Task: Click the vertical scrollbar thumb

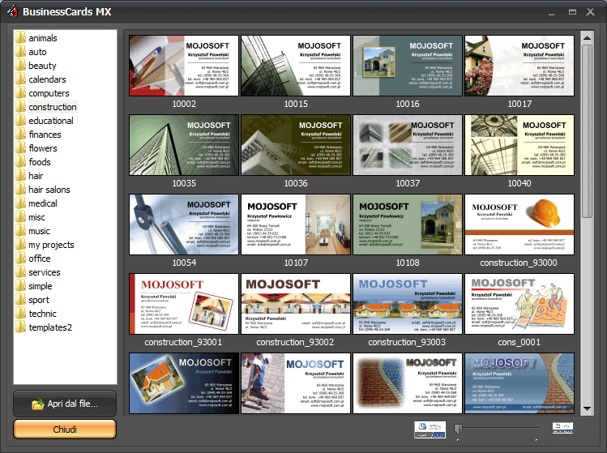Action: pos(588,131)
